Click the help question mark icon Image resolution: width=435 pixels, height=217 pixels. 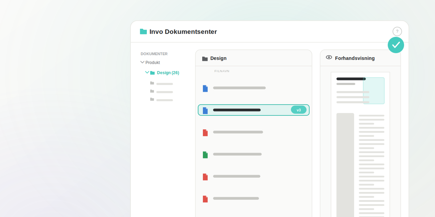(x=397, y=32)
